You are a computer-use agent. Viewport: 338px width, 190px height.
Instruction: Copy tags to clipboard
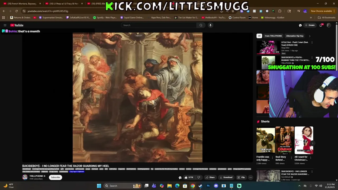point(77,172)
